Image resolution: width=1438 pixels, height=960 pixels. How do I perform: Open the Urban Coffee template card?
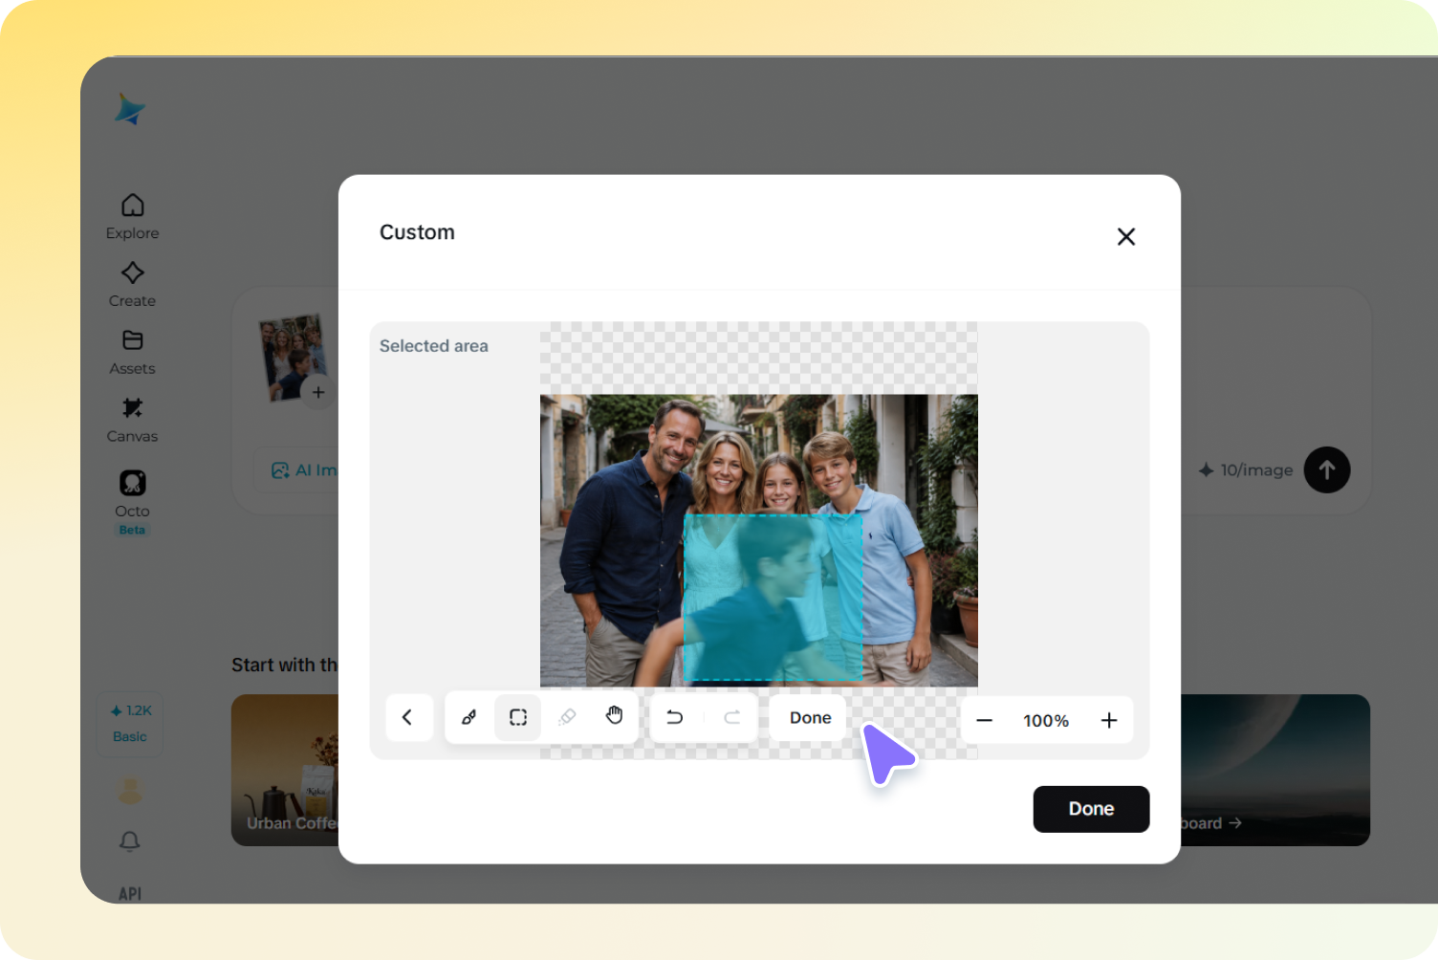tap(285, 770)
